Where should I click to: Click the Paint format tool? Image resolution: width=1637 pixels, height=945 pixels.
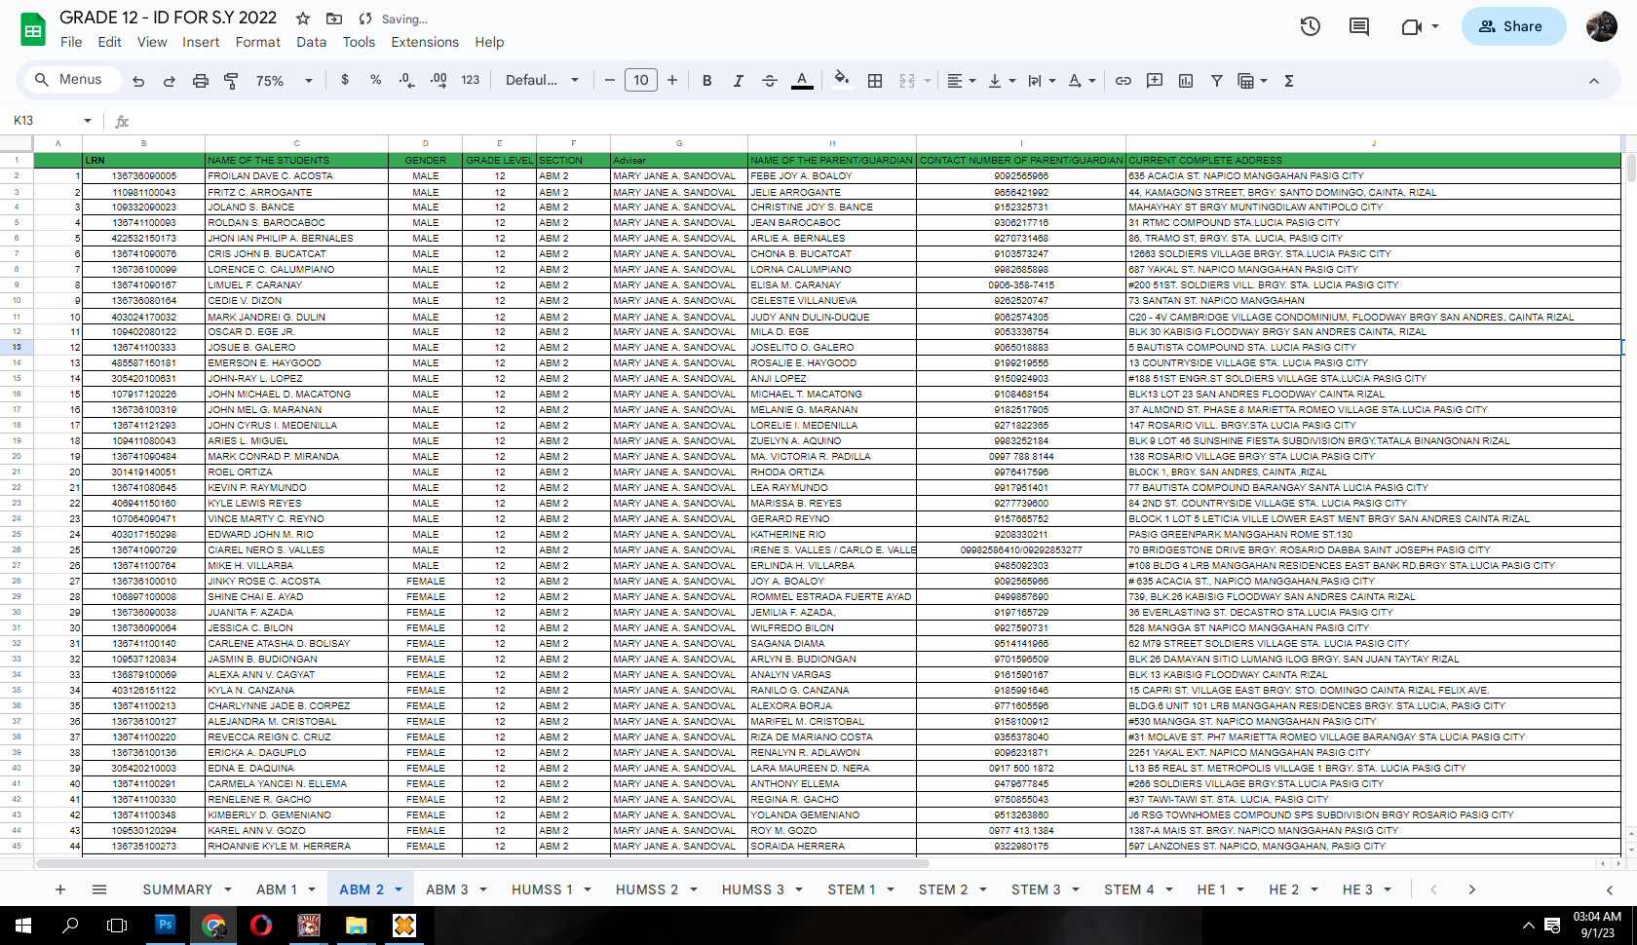[231, 80]
